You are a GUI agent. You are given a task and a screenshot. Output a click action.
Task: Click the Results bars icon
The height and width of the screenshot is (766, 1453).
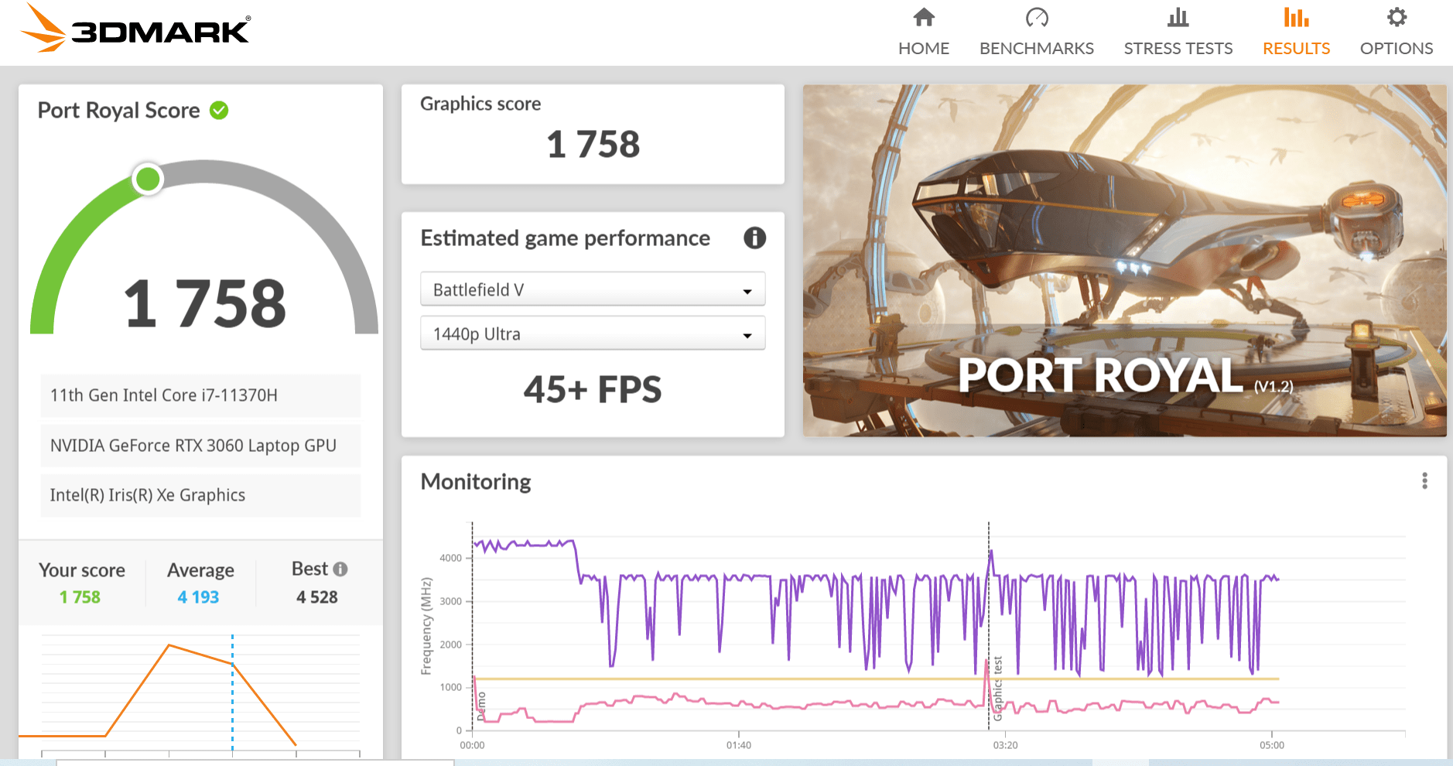coord(1296,17)
